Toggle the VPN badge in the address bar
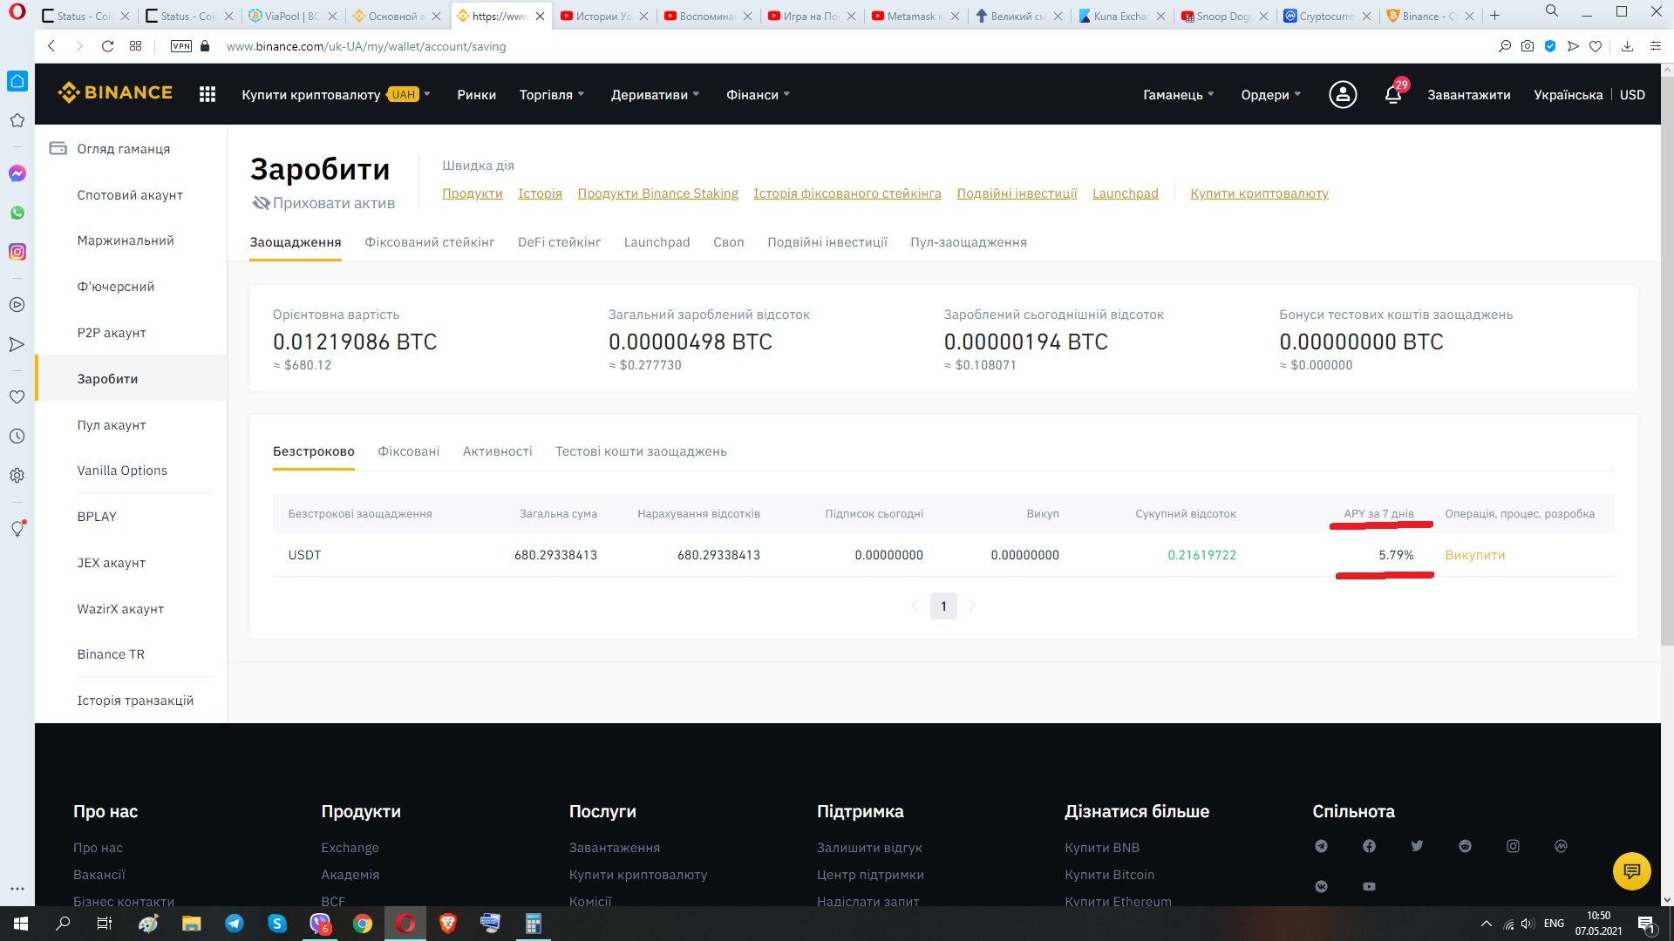The image size is (1674, 941). pyautogui.click(x=181, y=46)
